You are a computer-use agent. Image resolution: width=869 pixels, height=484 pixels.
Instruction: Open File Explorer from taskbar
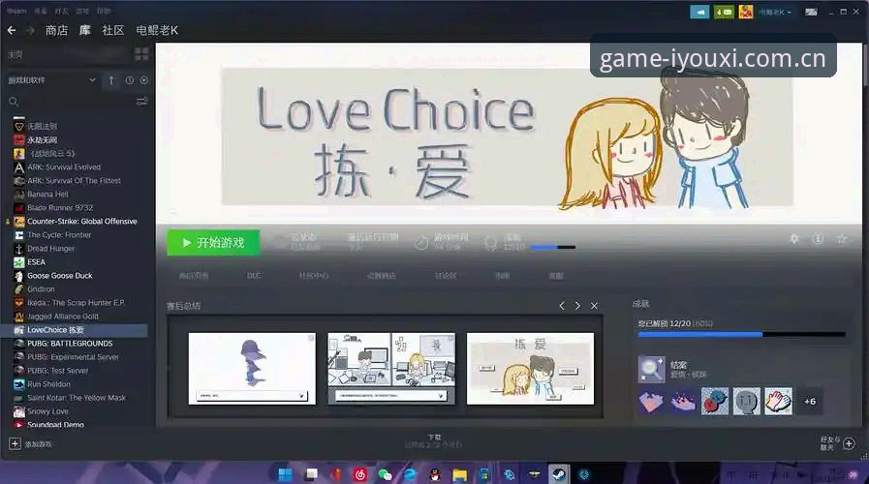pos(459,474)
